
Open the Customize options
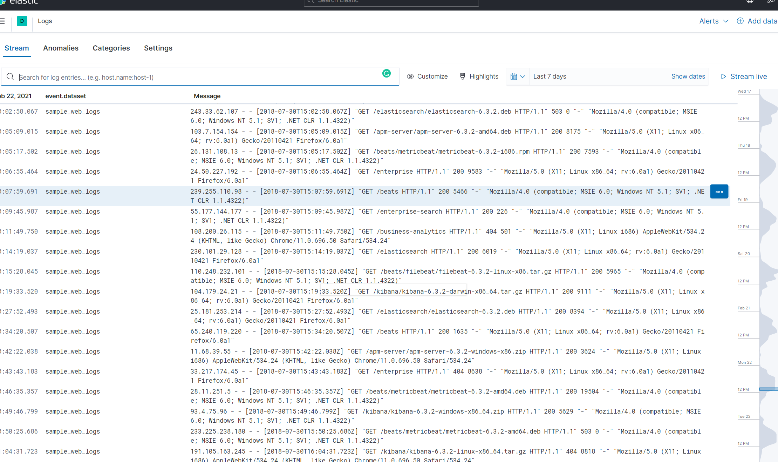[x=427, y=76]
